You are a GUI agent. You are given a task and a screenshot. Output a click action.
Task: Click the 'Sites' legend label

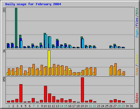pyautogui.click(x=137, y=71)
